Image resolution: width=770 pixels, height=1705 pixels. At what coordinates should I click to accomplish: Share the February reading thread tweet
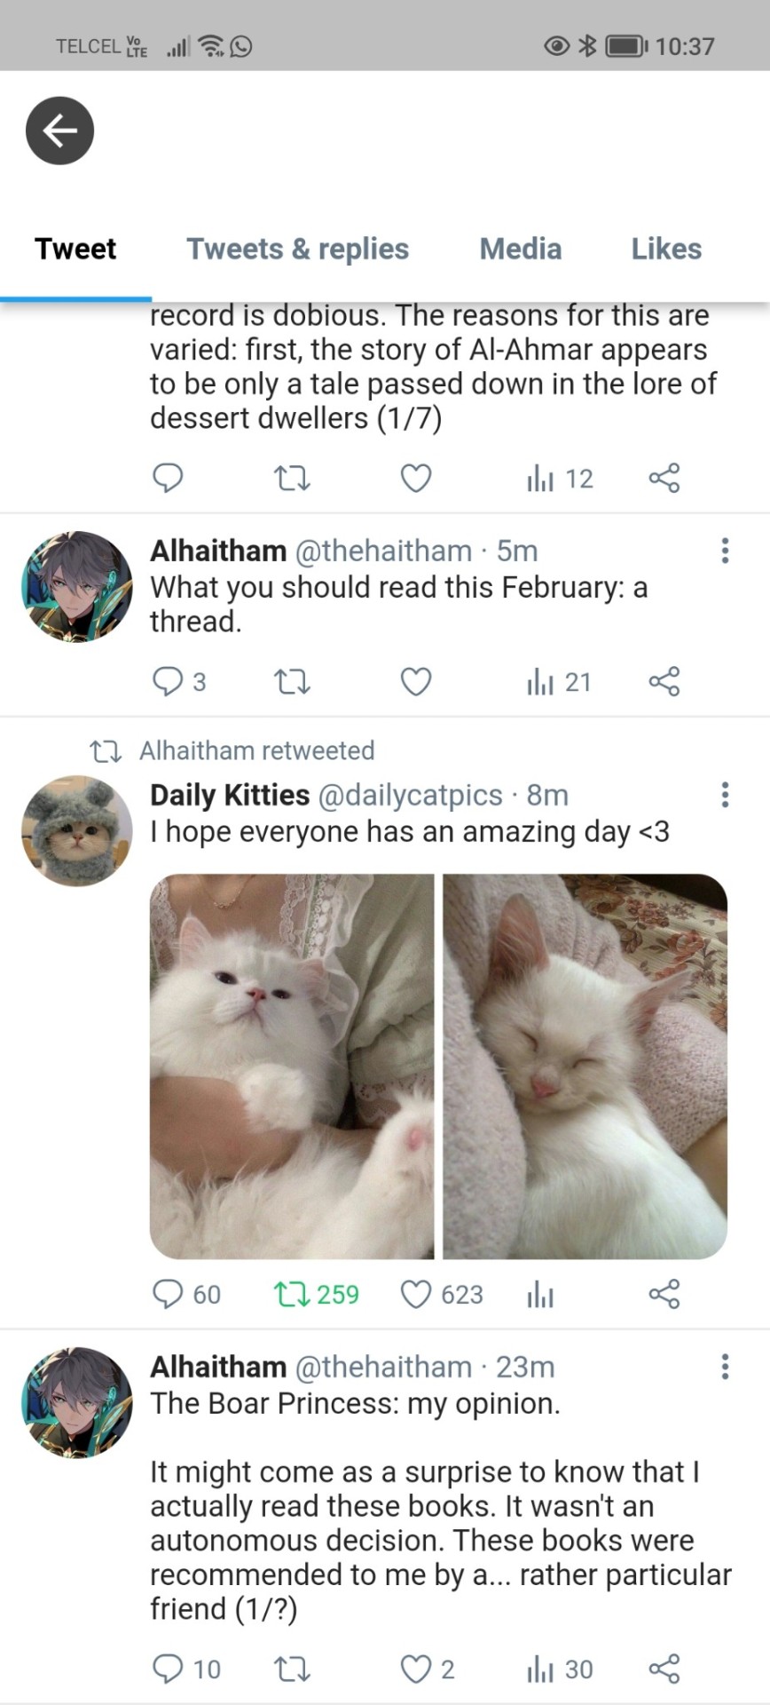tap(664, 682)
